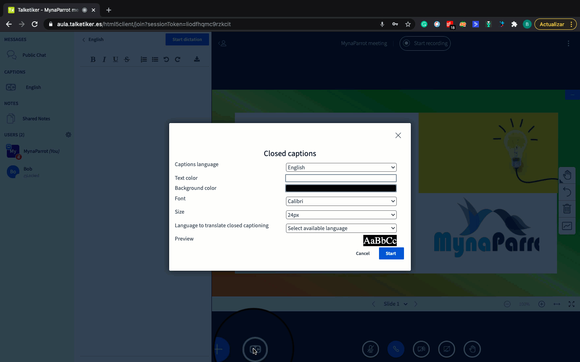Open the Select available language dropdown
The image size is (580, 362).
point(341,228)
